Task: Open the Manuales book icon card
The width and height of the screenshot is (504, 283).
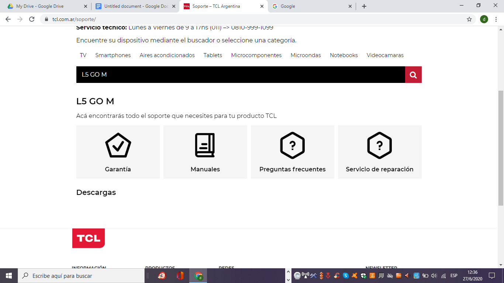Action: pos(205,152)
